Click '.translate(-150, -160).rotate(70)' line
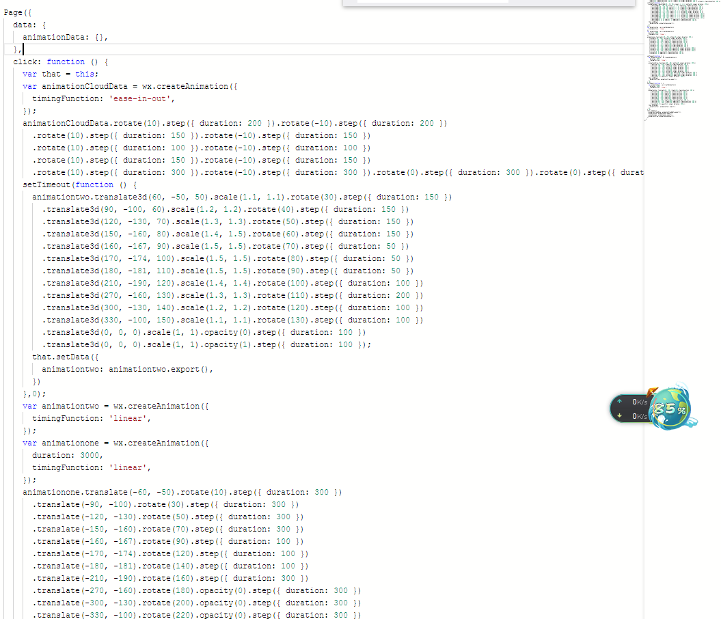Image resolution: width=721 pixels, height=619 pixels. [168, 529]
